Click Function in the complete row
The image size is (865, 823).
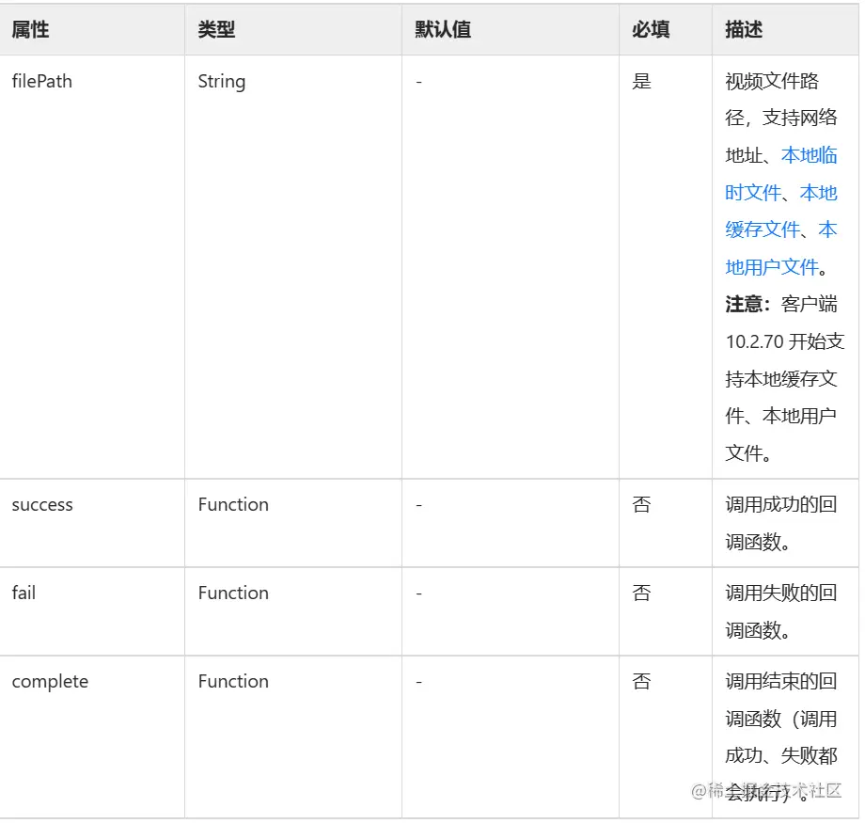pyautogui.click(x=233, y=681)
